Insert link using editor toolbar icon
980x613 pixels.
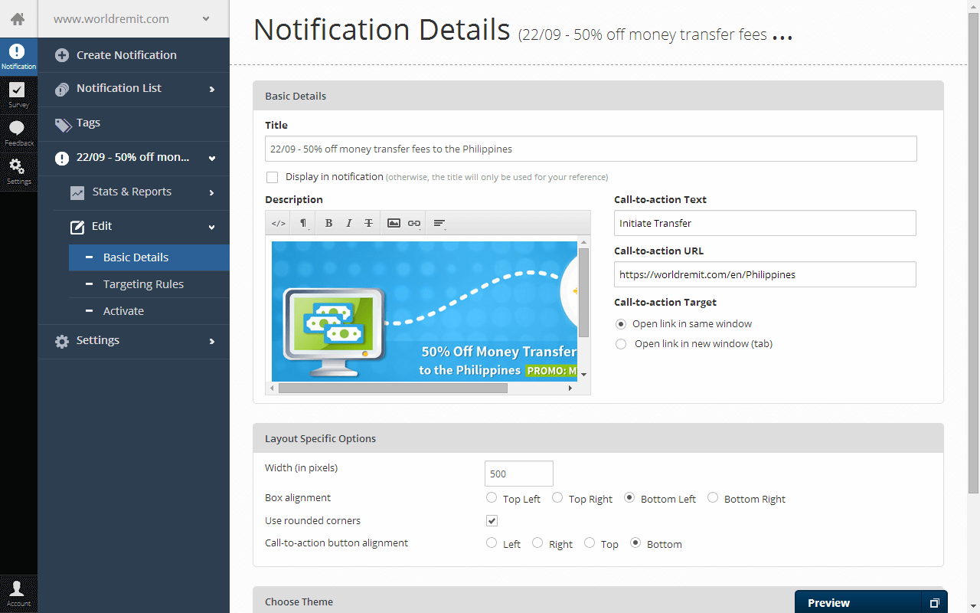click(414, 223)
